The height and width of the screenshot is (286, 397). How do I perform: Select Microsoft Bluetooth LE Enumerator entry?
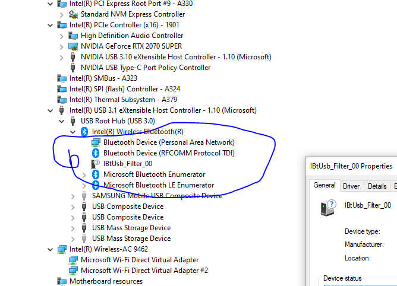click(159, 185)
